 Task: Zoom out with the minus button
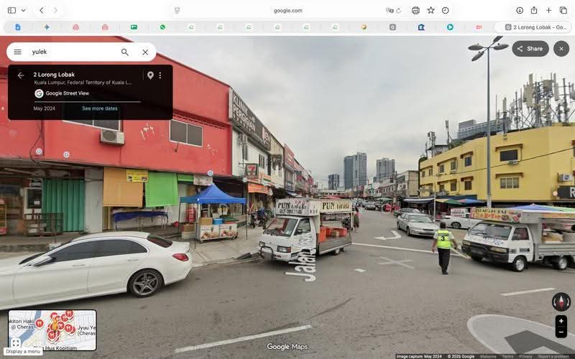click(x=561, y=332)
